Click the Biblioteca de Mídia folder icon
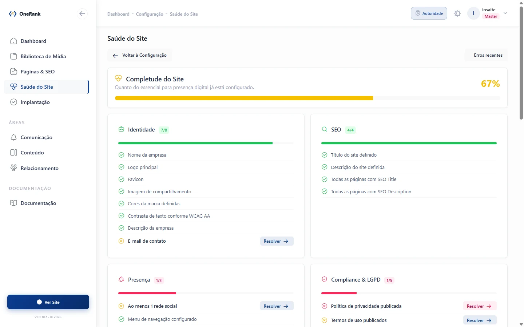 pos(13,56)
